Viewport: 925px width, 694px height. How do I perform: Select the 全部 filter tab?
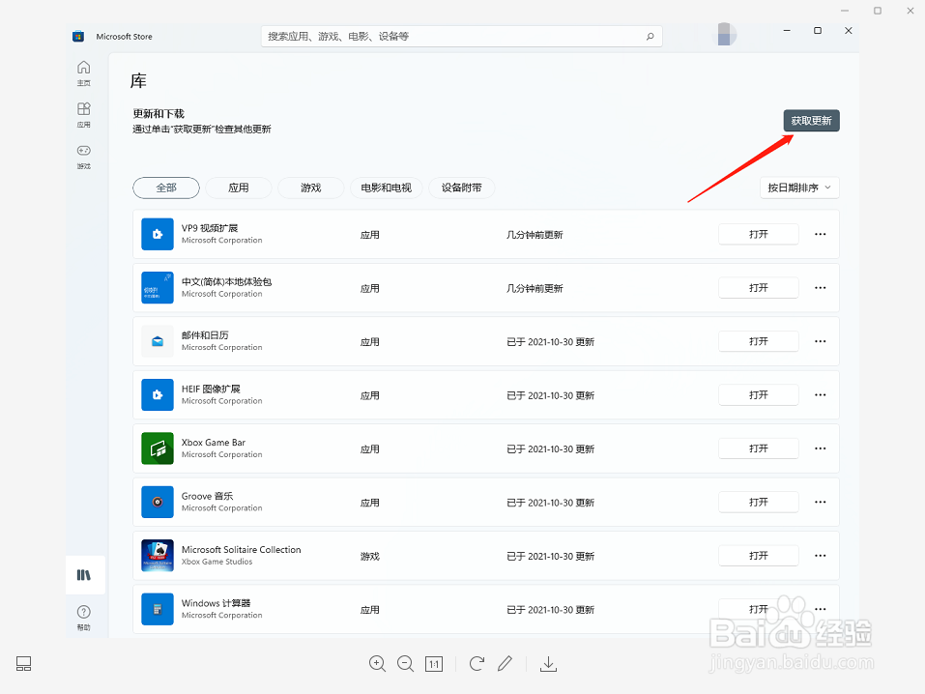(x=166, y=188)
